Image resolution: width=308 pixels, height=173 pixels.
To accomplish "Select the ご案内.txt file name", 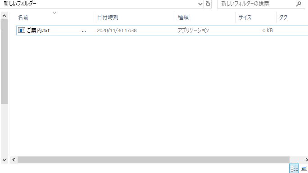I will [38, 30].
